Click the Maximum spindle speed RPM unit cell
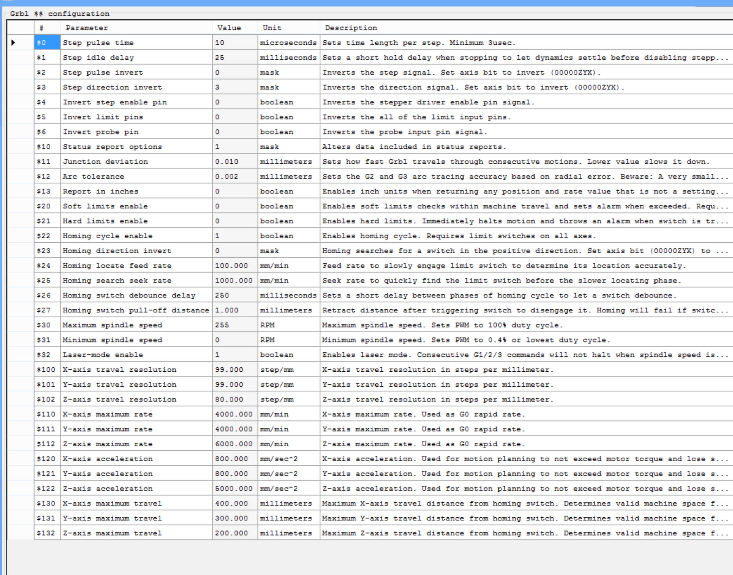 coord(289,325)
